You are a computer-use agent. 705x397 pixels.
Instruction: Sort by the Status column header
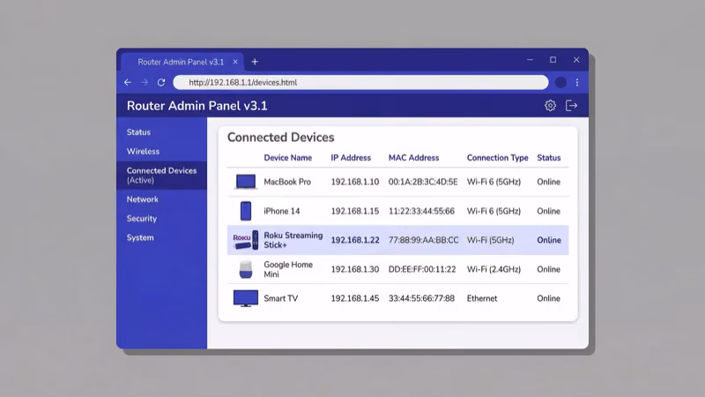548,158
